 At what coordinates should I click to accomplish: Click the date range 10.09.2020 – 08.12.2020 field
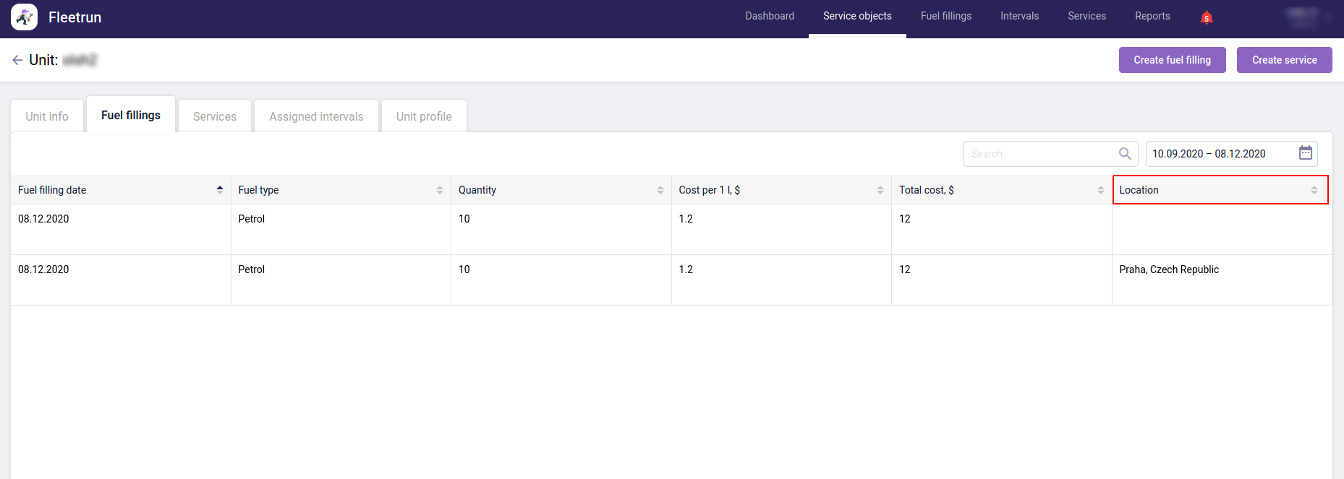point(1220,154)
